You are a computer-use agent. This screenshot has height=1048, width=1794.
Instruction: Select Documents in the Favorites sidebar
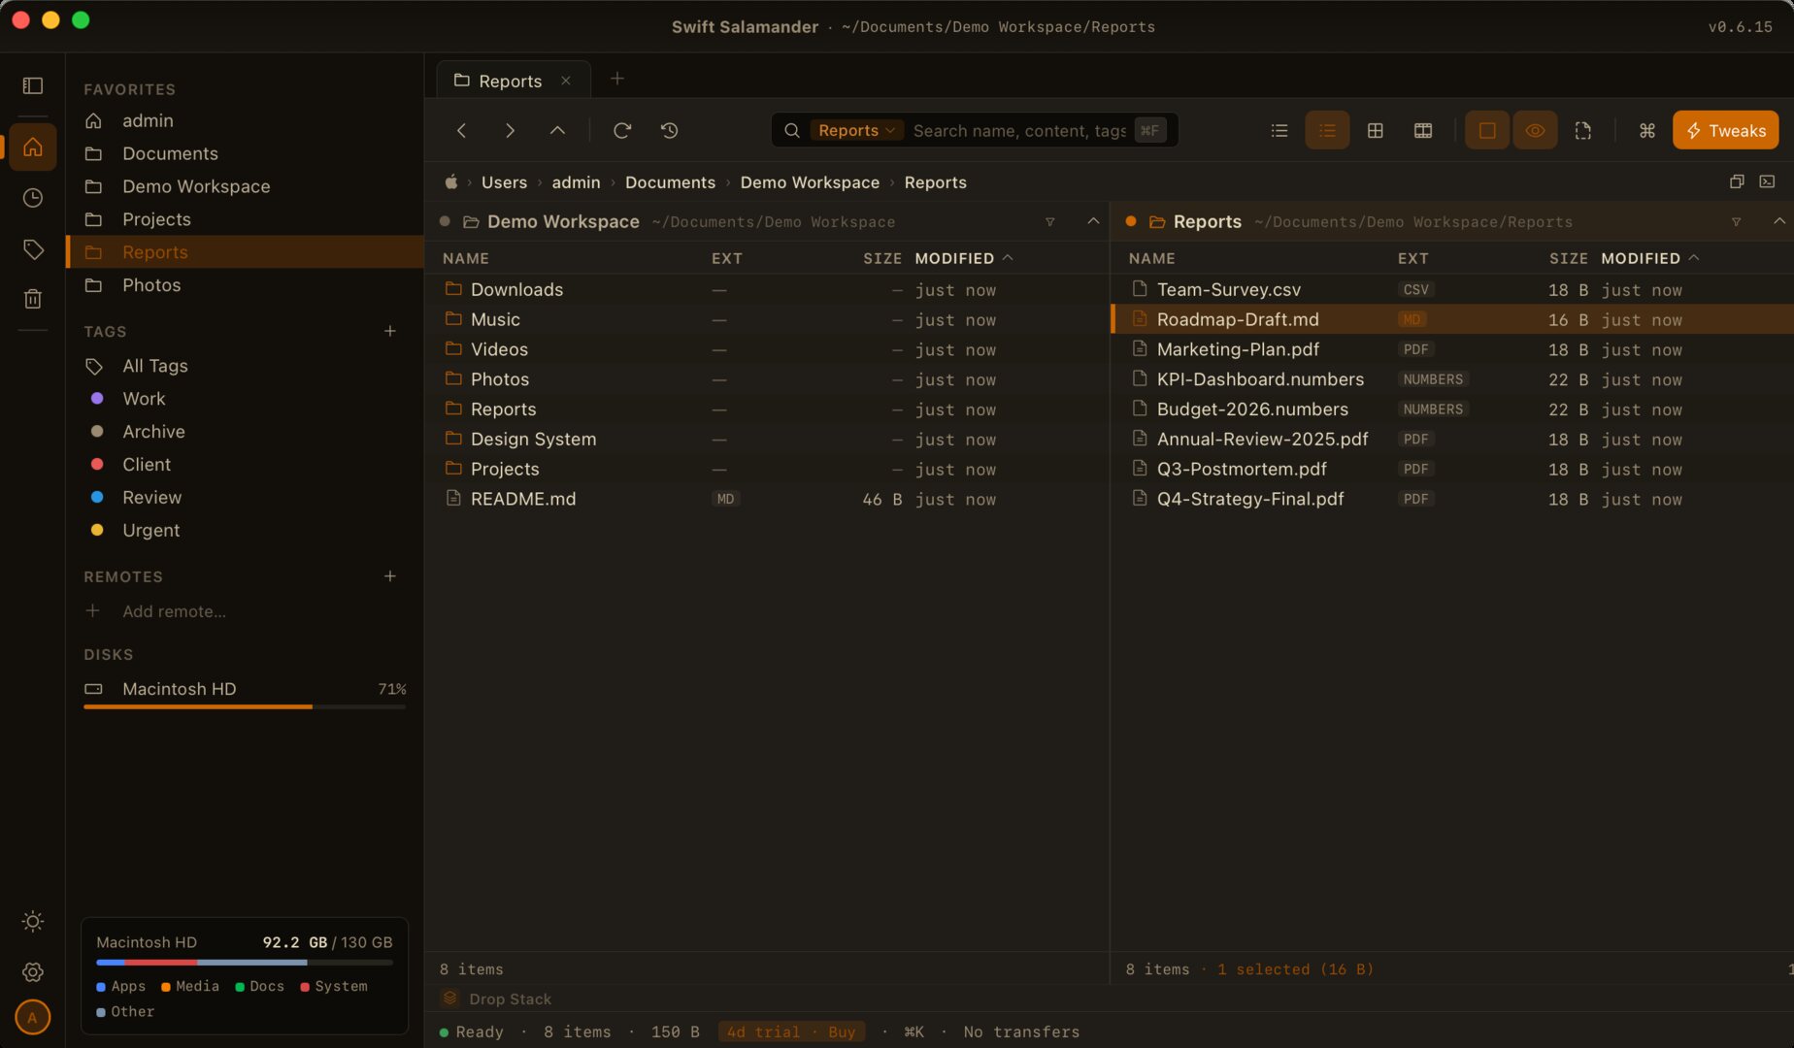(170, 153)
